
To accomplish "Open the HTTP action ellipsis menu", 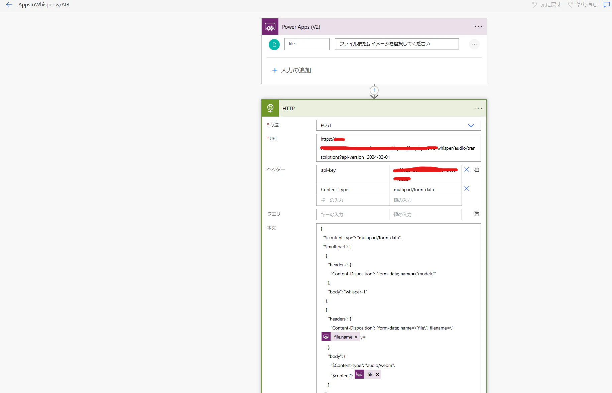I will click(x=478, y=108).
